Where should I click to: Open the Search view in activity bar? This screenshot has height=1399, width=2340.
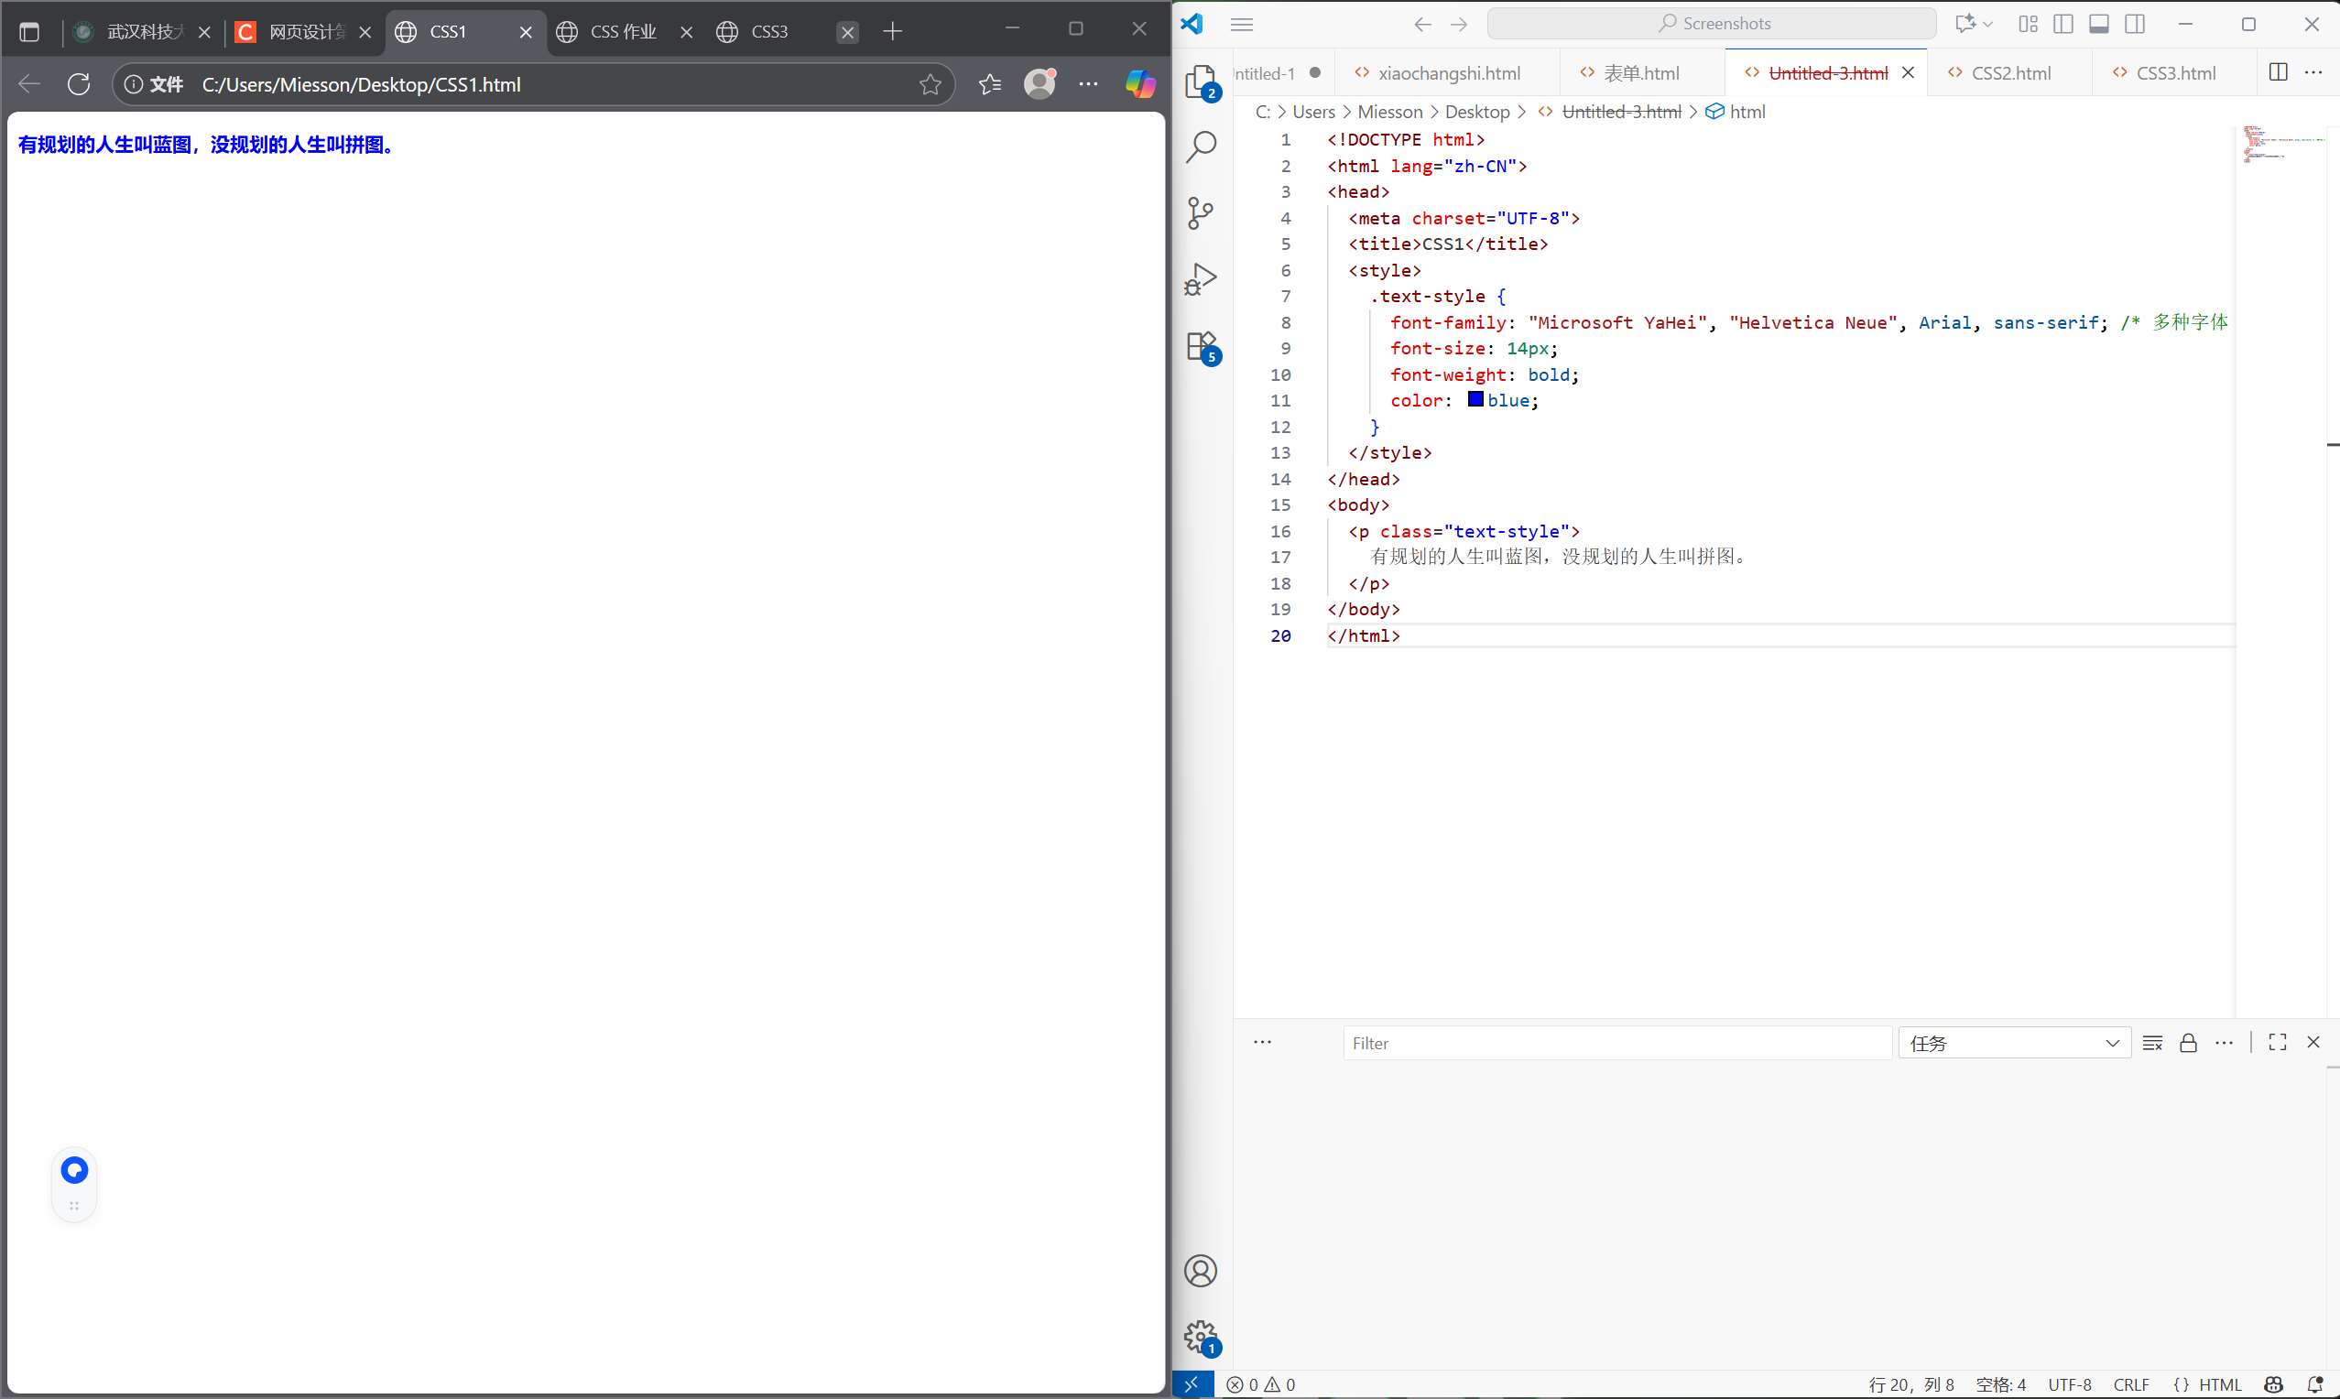pos(1200,146)
